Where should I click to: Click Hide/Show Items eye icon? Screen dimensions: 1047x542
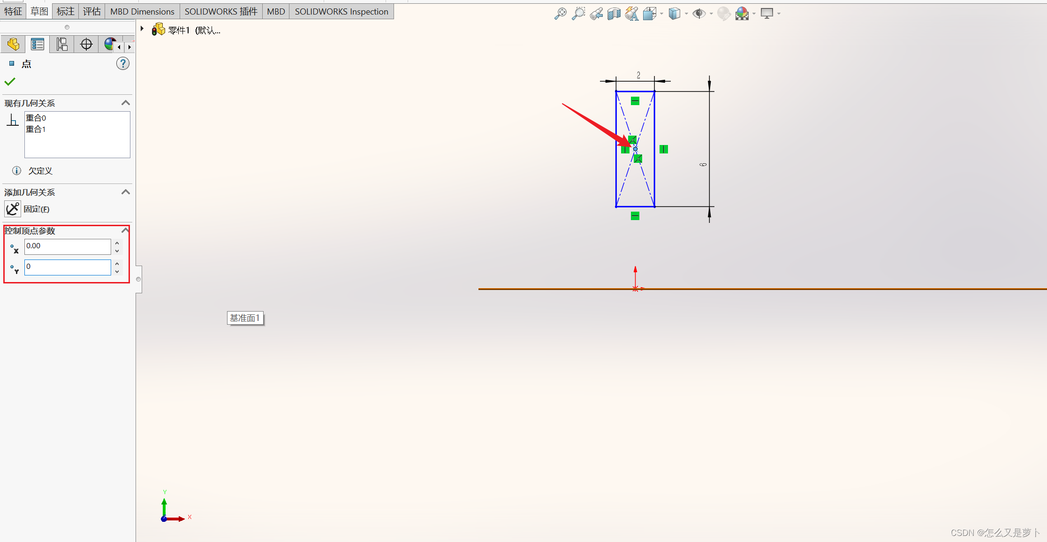699,14
